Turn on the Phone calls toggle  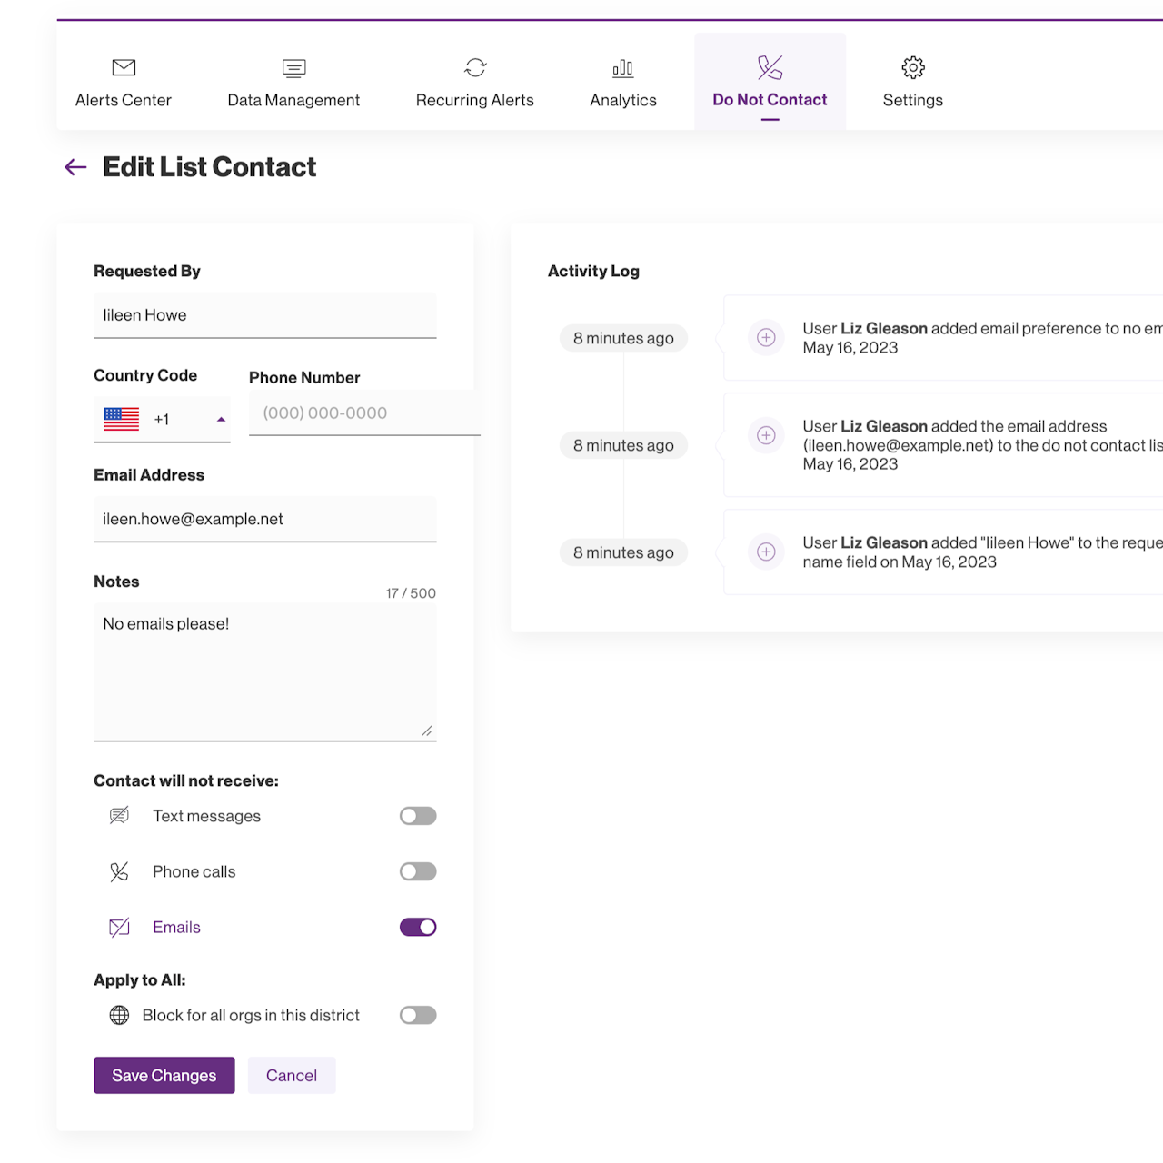[x=418, y=871]
